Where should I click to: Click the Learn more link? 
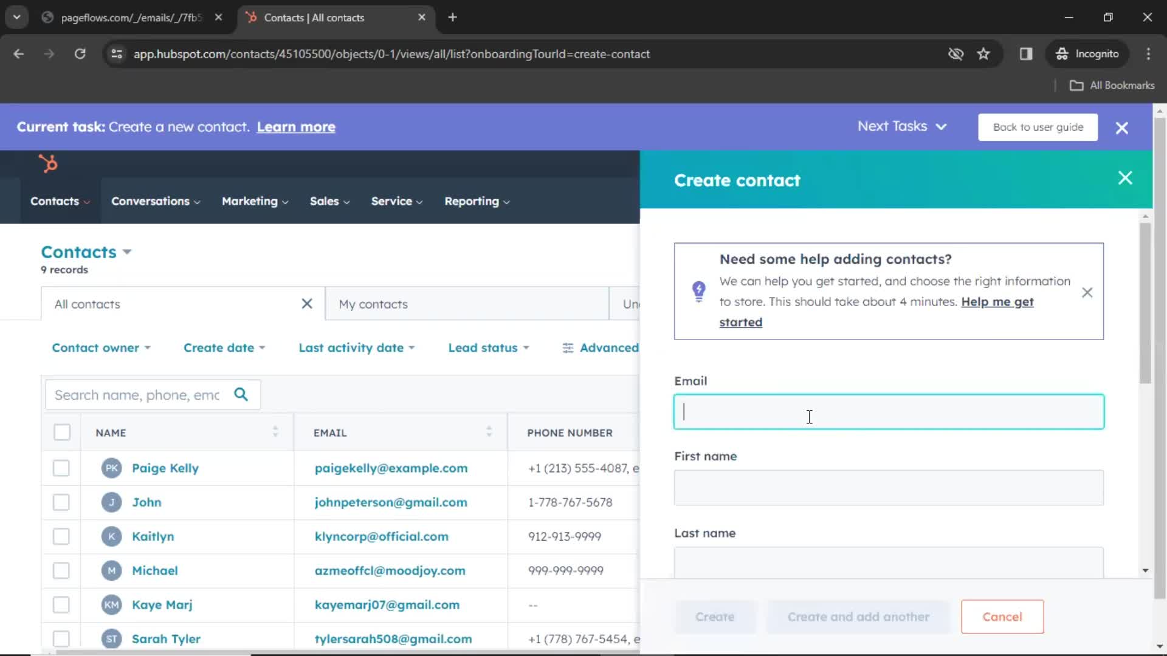point(296,127)
